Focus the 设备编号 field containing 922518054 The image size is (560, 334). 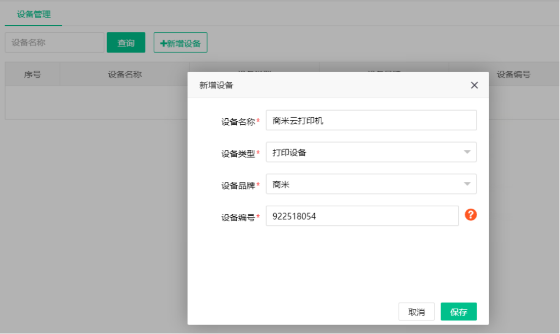coord(362,216)
